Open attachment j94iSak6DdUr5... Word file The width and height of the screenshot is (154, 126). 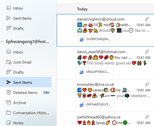tap(96, 104)
